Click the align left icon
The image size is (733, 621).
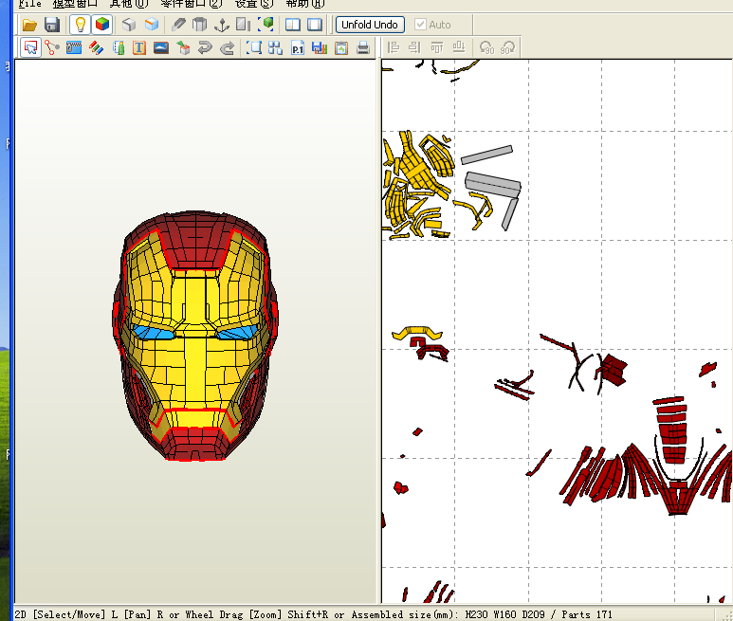394,47
